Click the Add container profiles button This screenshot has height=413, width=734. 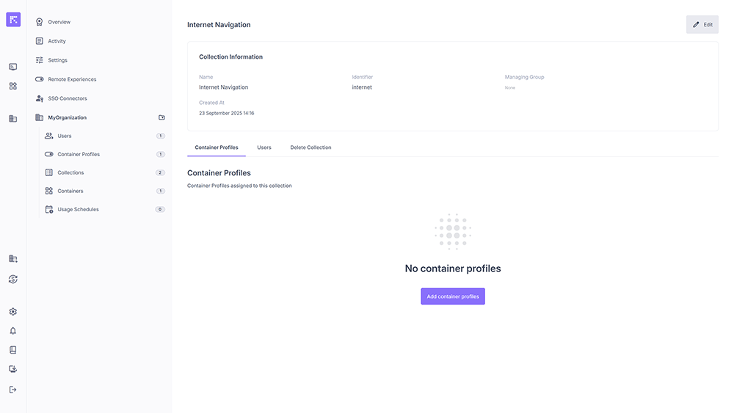click(453, 296)
